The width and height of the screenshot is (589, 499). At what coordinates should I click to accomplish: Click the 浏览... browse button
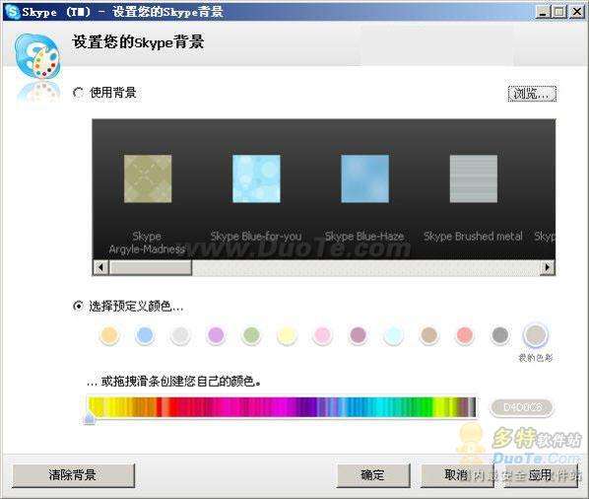click(x=532, y=94)
